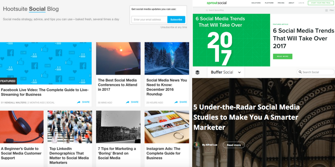Viewport: 335px width, 167px height.
Task: Click the sunset airplane window thumbnail
Action: coord(118,58)
